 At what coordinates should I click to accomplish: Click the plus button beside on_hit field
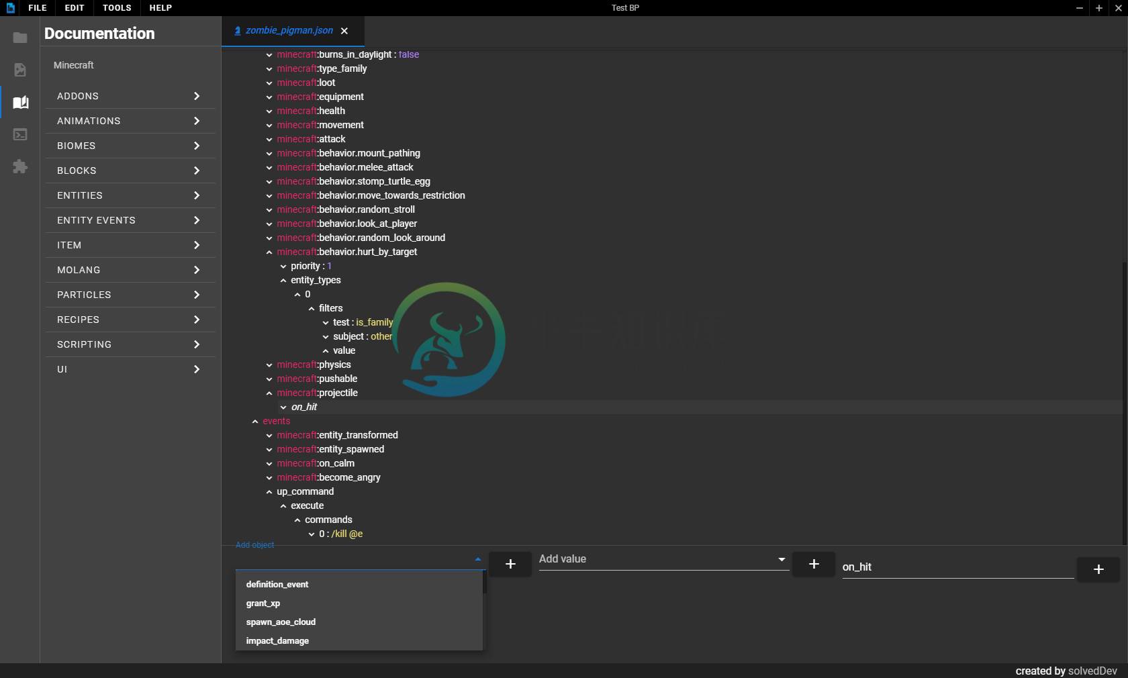(1098, 569)
